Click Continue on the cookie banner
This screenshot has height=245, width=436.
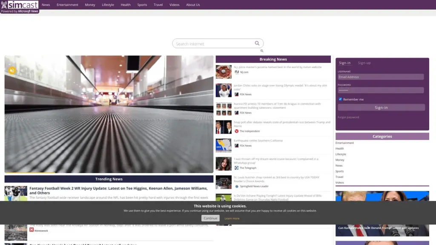[210, 218]
